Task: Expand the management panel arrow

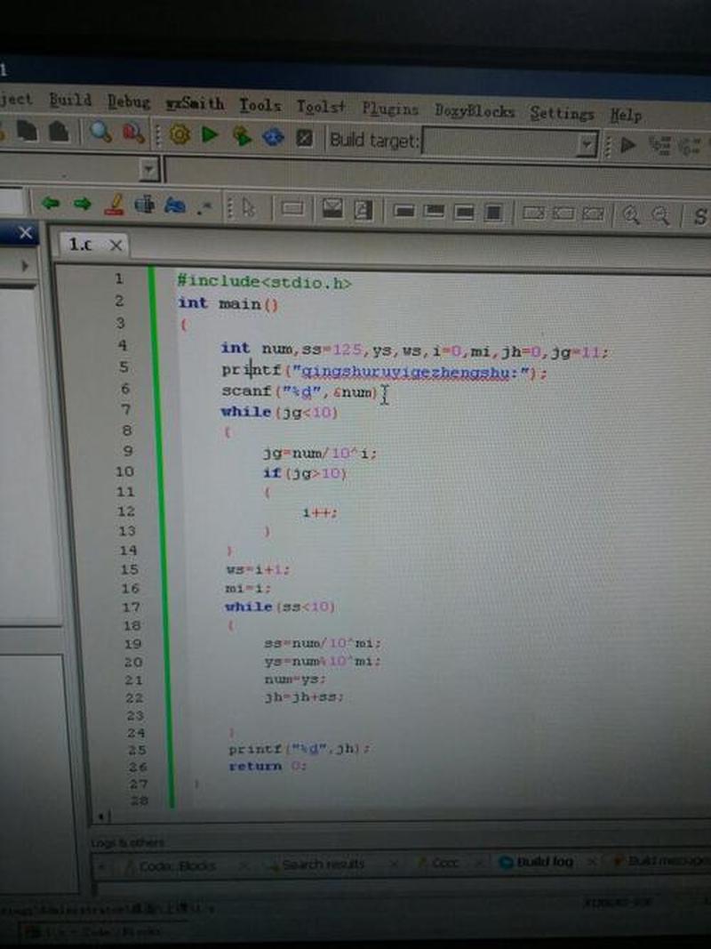Action: click(x=25, y=266)
